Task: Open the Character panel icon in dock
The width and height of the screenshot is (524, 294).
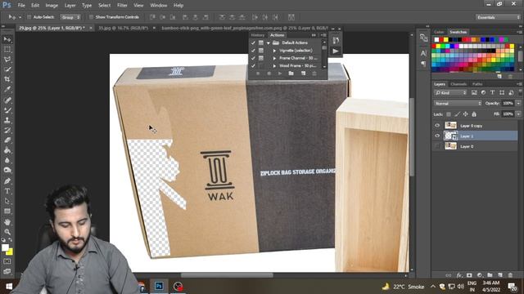Action: click(x=423, y=53)
